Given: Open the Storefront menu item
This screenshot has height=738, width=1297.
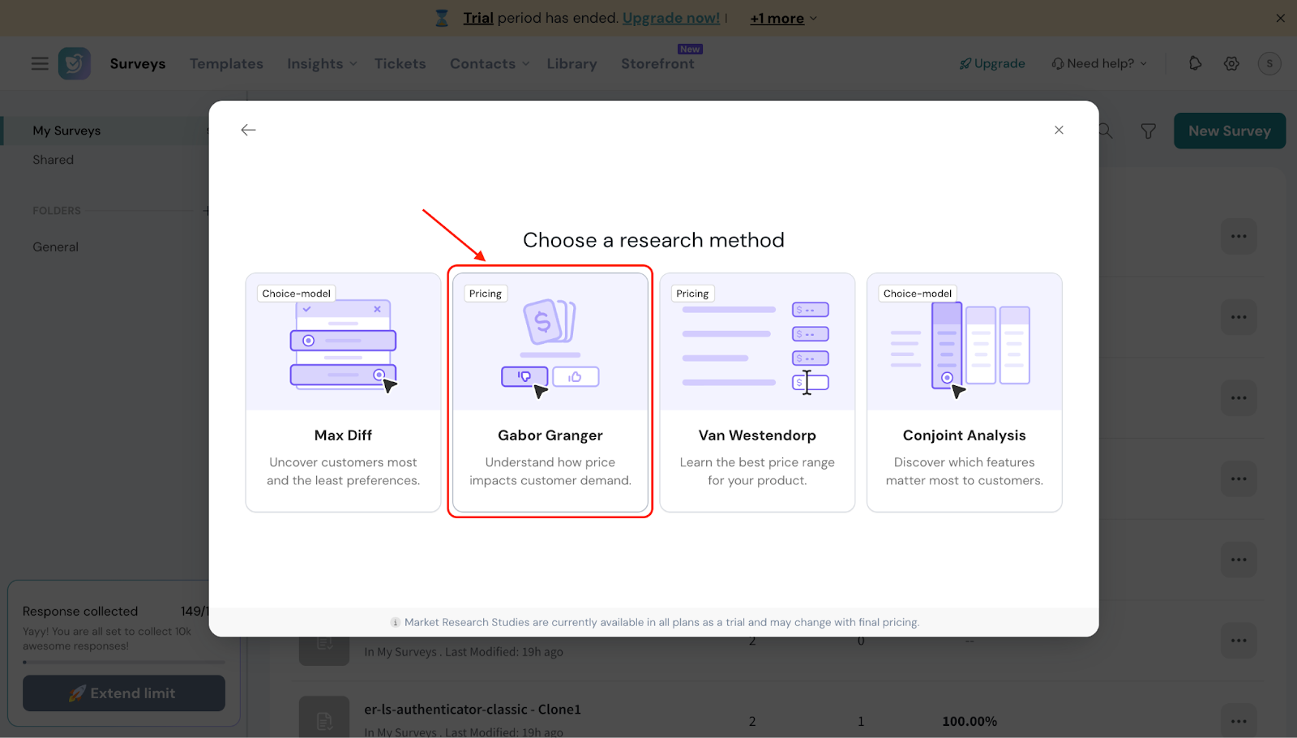Looking at the screenshot, I should click(657, 63).
